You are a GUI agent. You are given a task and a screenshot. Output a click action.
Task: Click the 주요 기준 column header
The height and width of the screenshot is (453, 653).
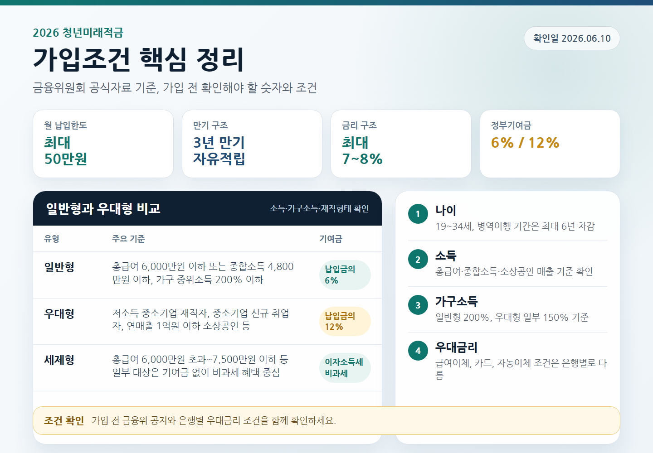point(128,239)
